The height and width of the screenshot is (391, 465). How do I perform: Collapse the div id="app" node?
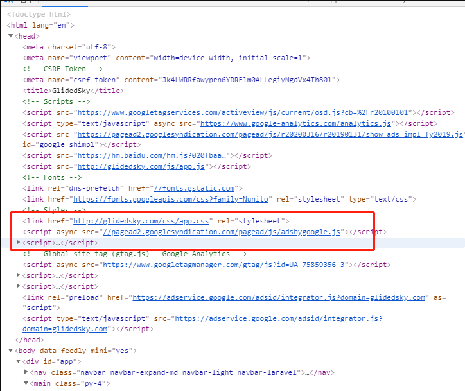pos(19,361)
